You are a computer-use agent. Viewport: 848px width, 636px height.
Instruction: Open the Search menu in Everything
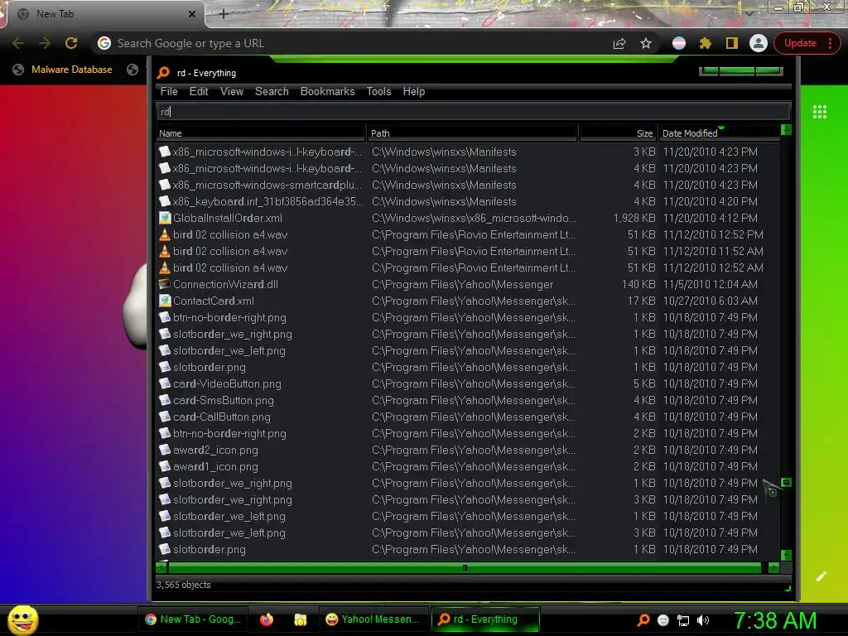(x=272, y=91)
